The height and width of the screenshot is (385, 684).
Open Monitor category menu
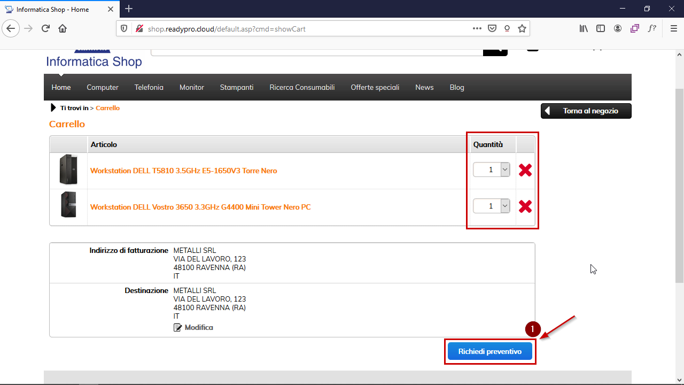point(192,87)
